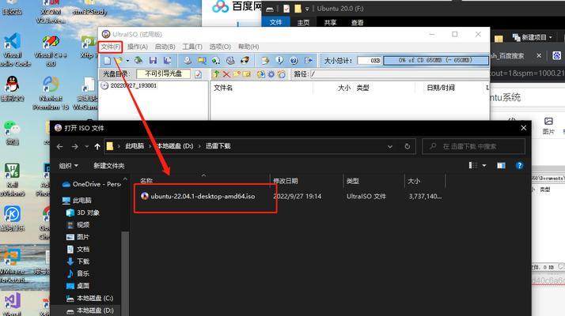Sort by 类型 column in dialog
565x316 pixels.
pos(352,181)
